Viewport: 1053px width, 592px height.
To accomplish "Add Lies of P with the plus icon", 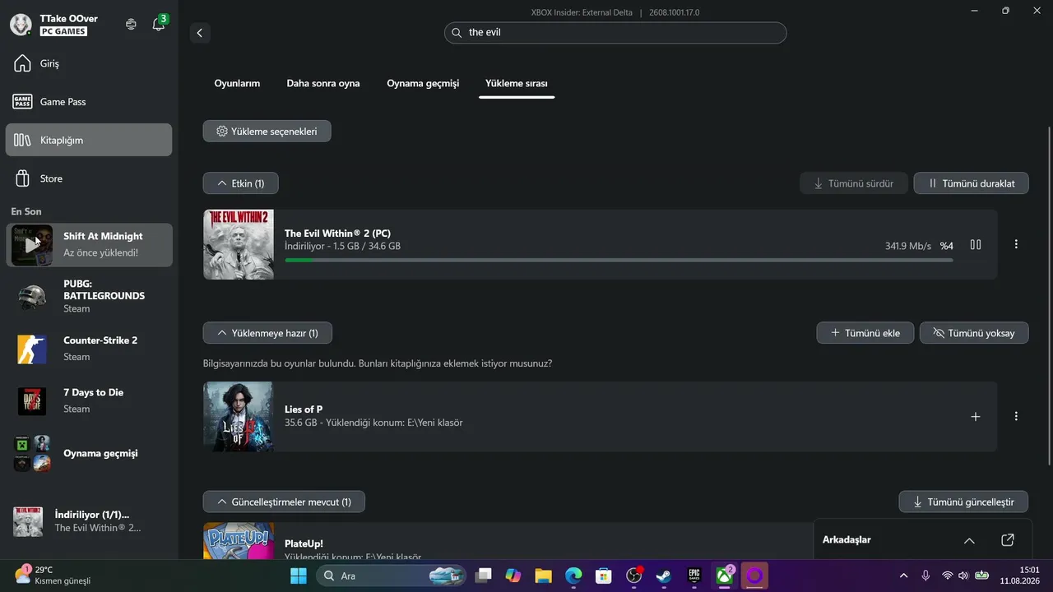I will tap(976, 416).
